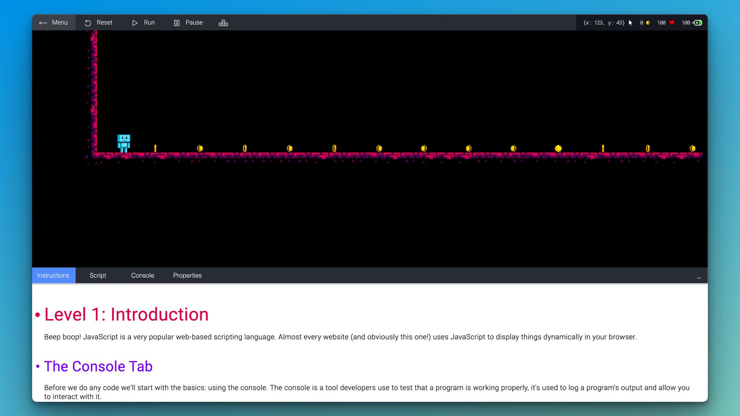Viewport: 740px width, 416px height.
Task: Switch to the Console tab
Action: click(x=142, y=276)
